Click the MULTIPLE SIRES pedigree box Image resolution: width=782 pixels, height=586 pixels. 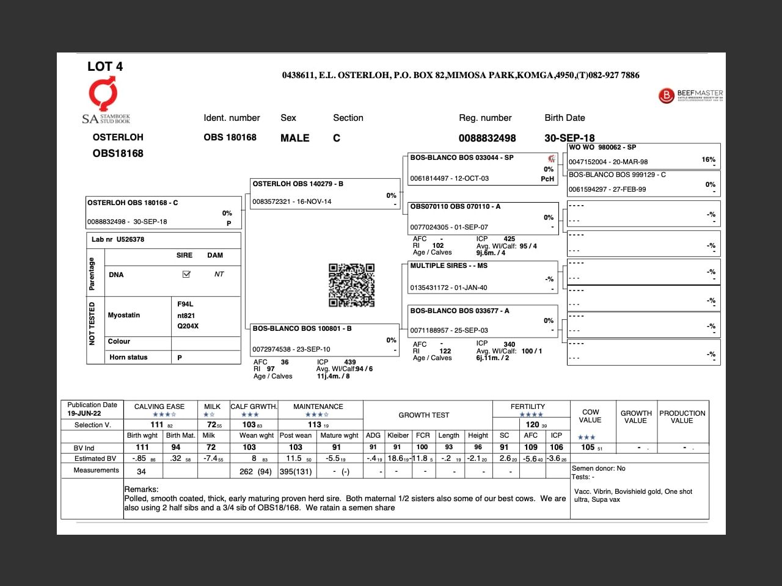[x=482, y=277]
